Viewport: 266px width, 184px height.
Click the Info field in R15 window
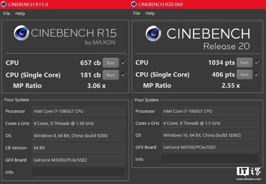point(78,172)
